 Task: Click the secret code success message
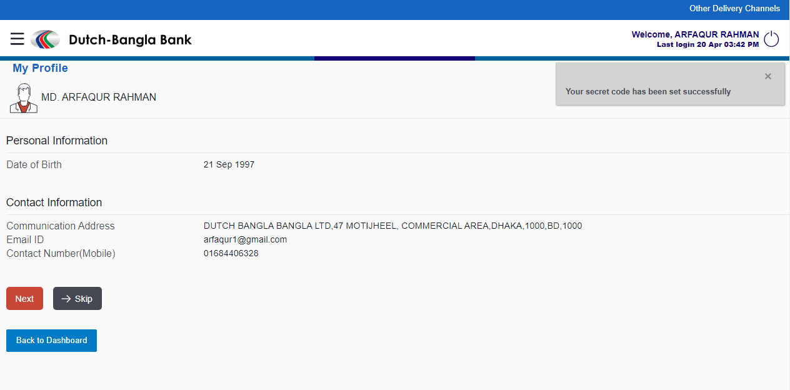tap(648, 91)
